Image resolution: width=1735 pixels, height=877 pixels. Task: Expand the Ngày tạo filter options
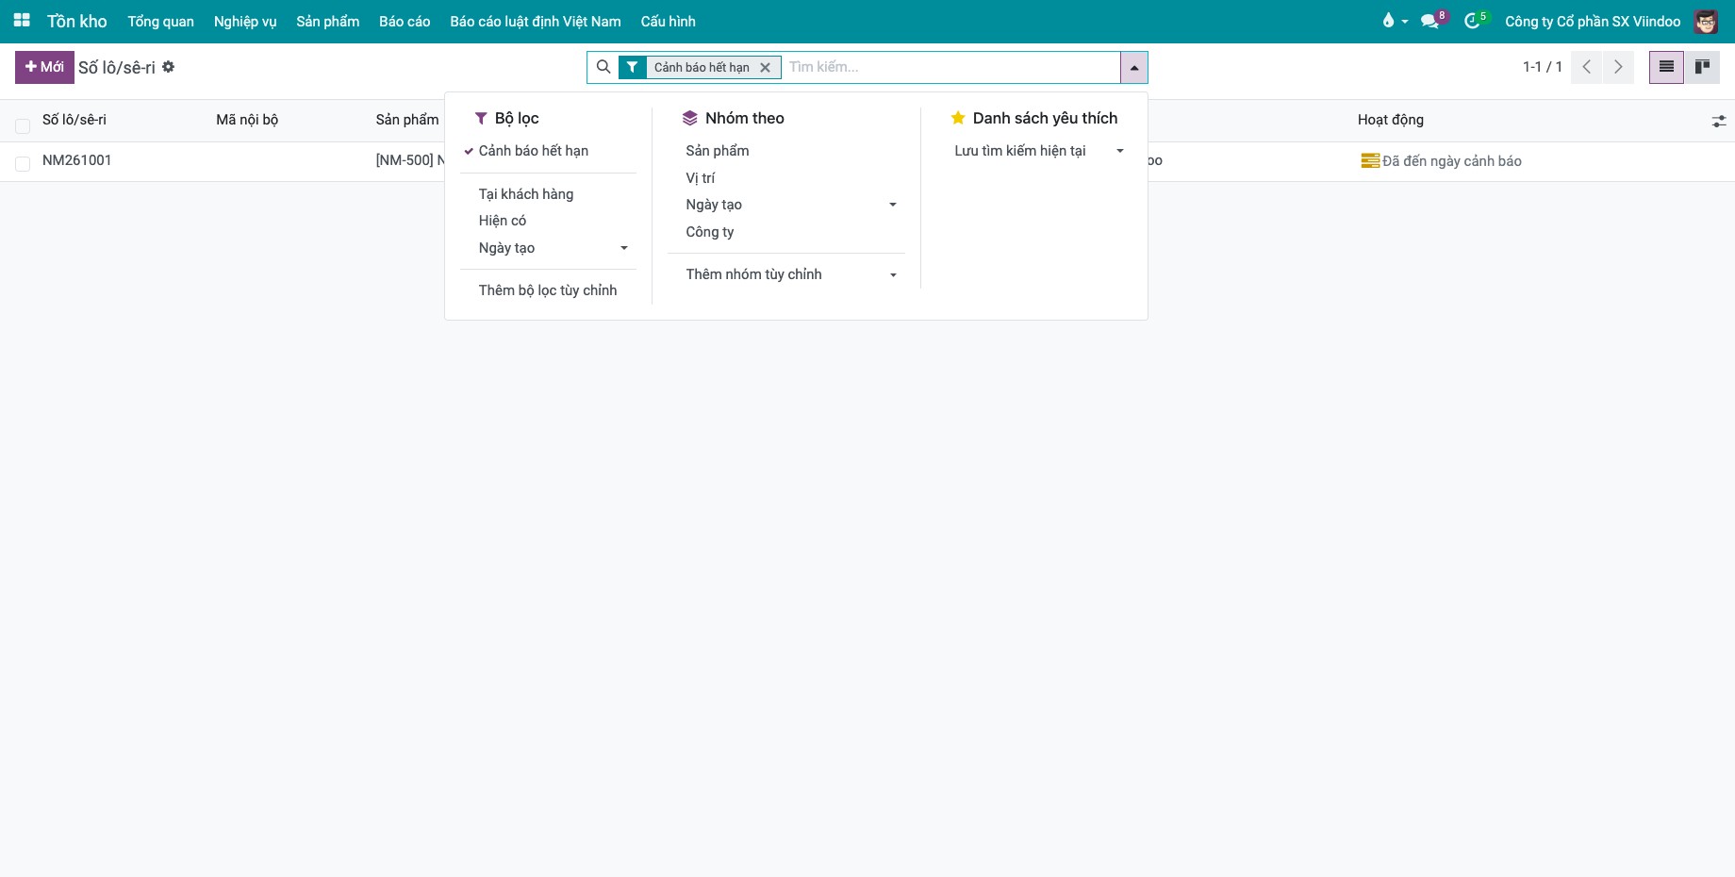click(548, 248)
